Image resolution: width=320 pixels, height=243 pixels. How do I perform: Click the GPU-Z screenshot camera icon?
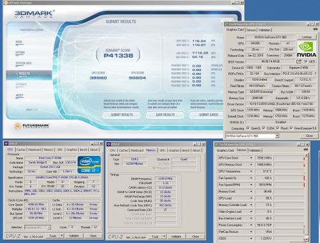pos(315,29)
